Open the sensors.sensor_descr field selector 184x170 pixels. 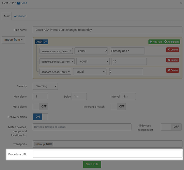(56, 51)
